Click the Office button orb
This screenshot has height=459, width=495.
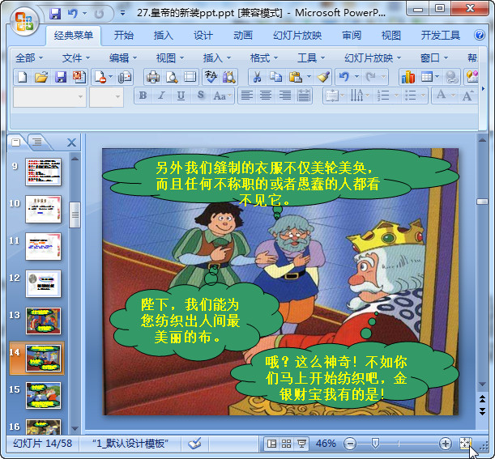coord(24,21)
